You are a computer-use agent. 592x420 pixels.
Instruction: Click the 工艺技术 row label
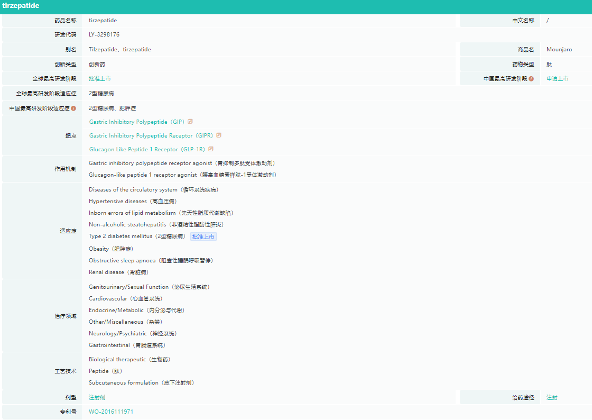click(x=66, y=371)
